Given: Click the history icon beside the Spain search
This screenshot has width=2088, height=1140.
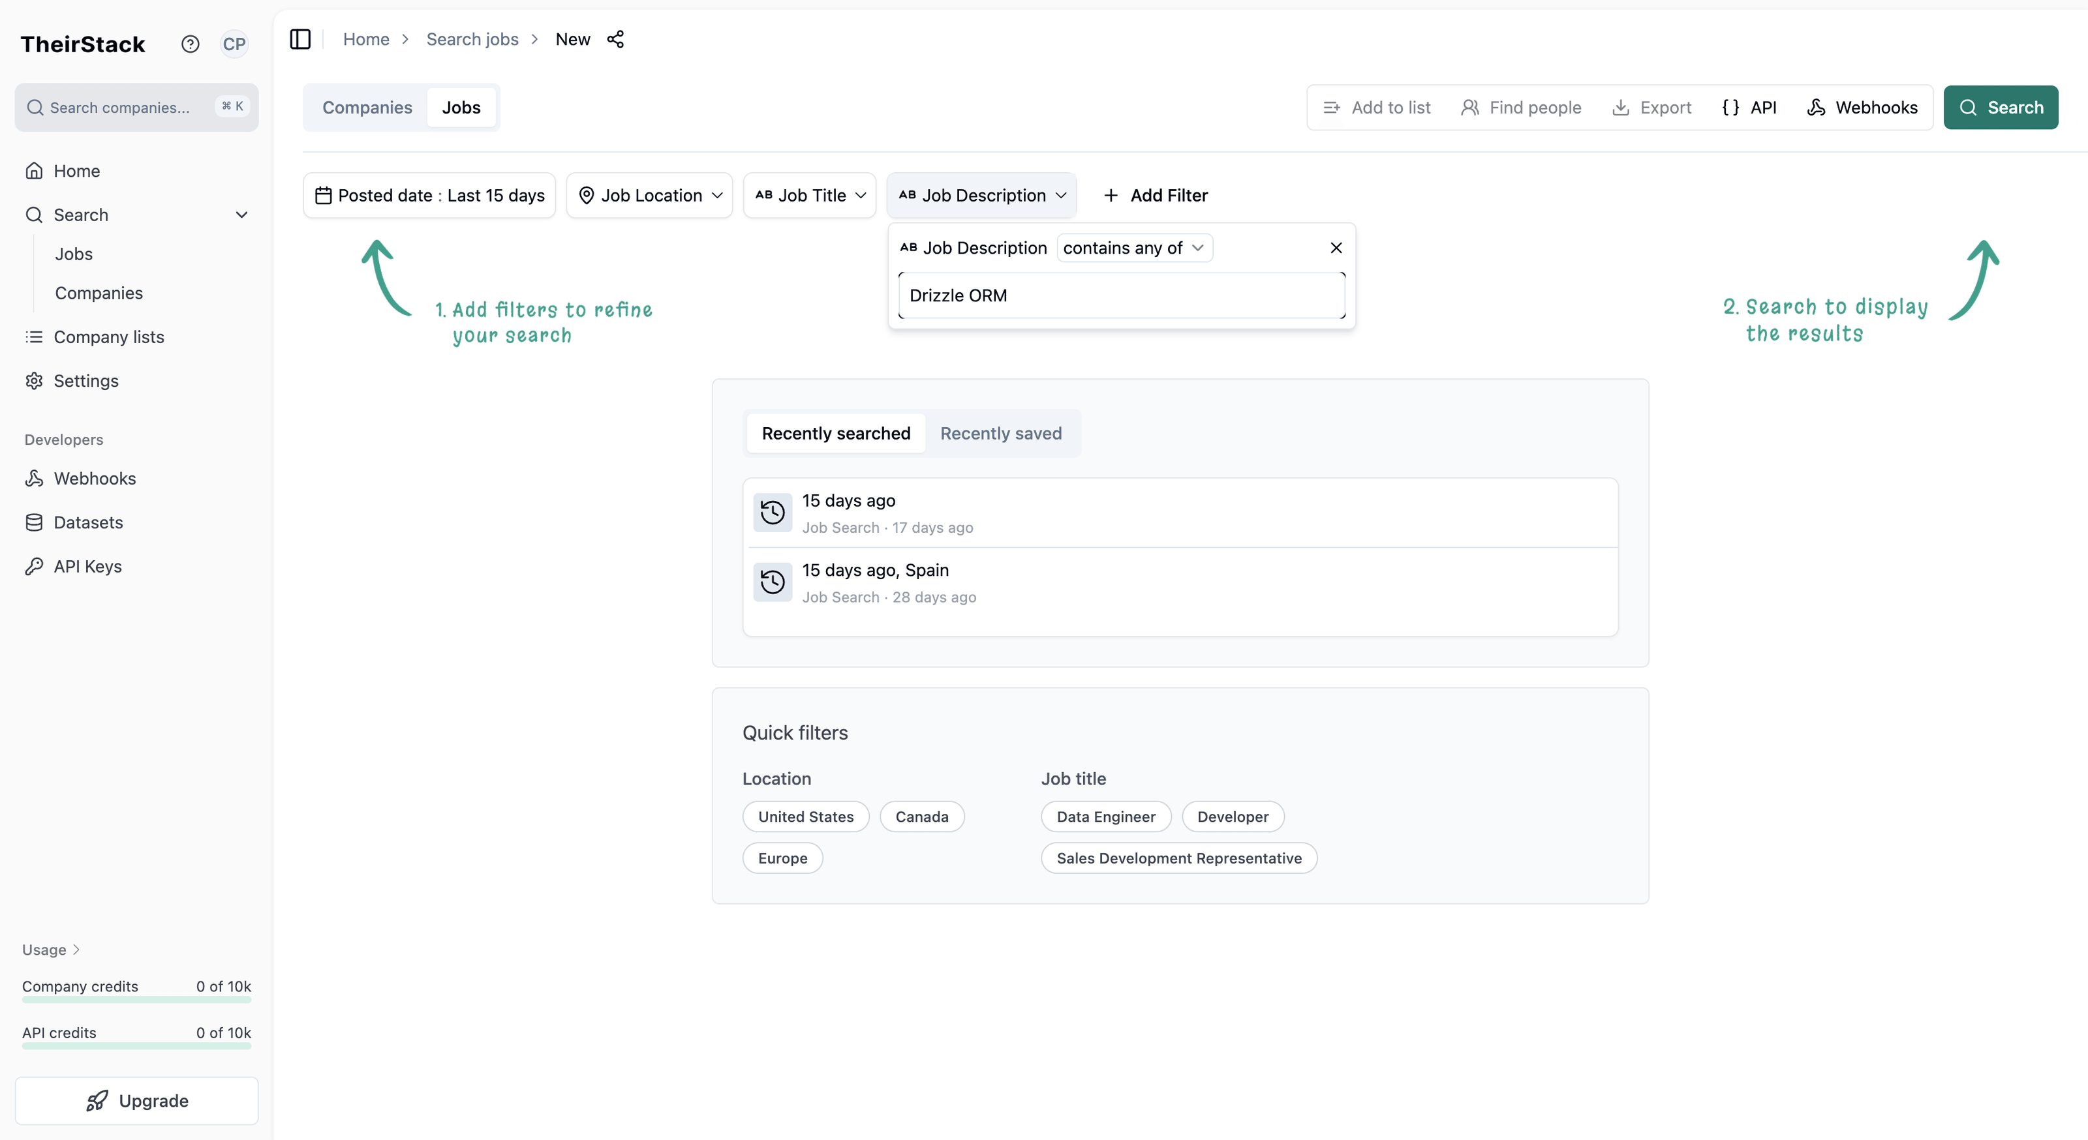Looking at the screenshot, I should [772, 582].
